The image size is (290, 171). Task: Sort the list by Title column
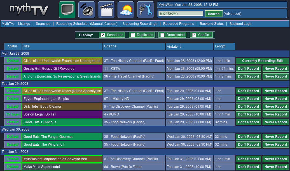coord(26,46)
